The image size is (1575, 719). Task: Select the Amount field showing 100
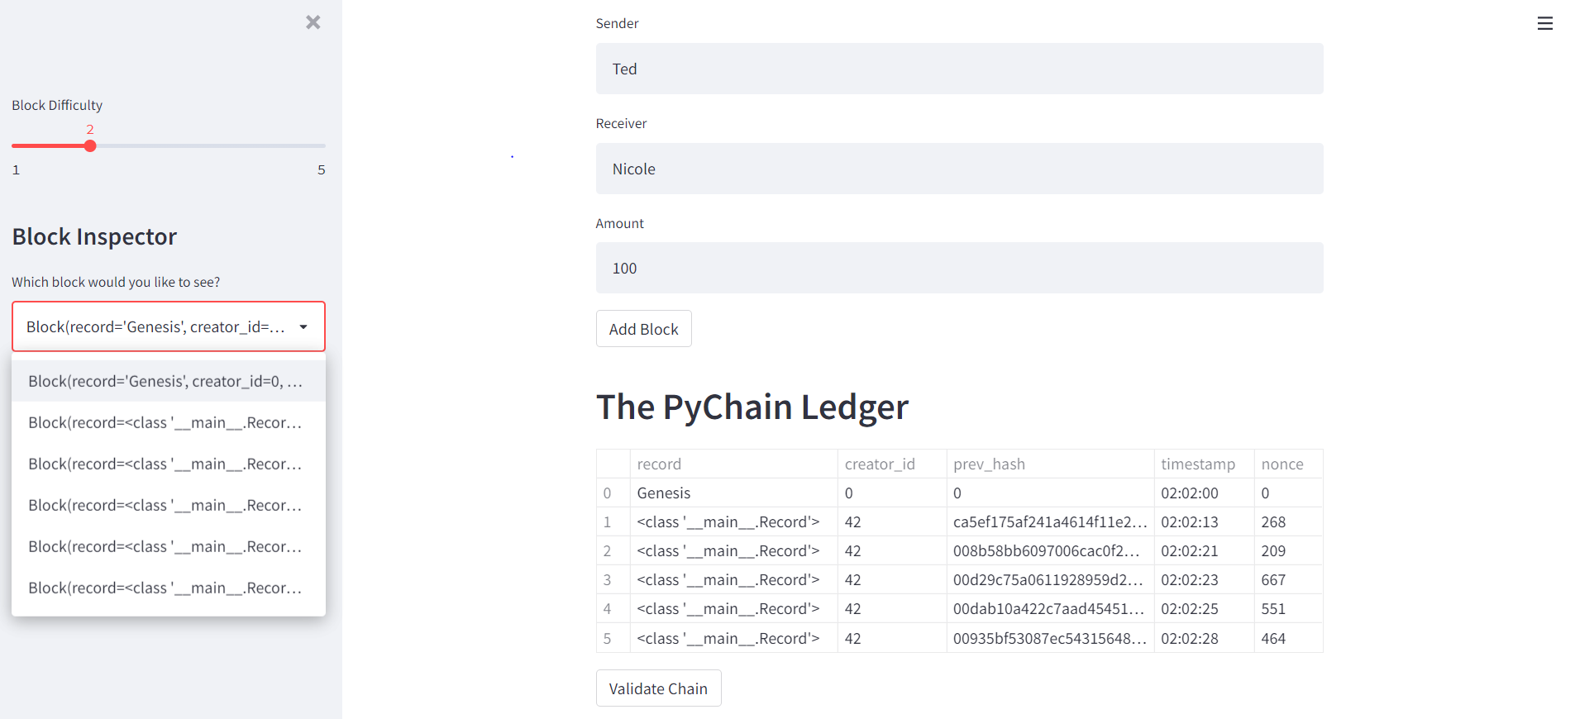click(x=959, y=268)
